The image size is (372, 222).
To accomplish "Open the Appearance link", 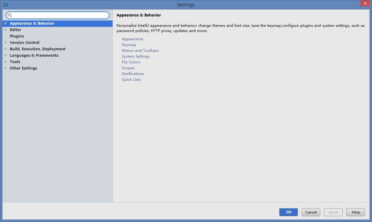I will (132, 39).
